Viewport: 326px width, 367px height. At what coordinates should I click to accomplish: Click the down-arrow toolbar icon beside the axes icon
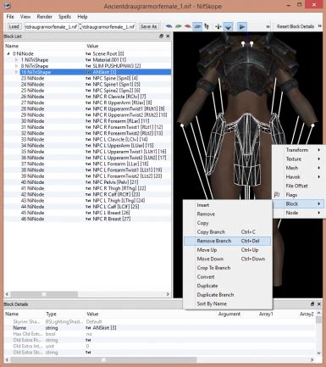pyautogui.click(x=228, y=26)
